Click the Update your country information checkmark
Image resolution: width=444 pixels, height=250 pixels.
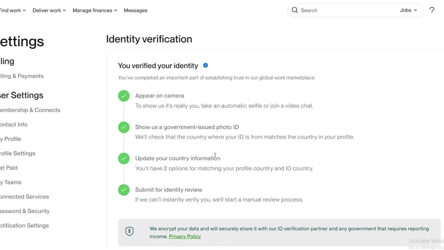click(124, 158)
